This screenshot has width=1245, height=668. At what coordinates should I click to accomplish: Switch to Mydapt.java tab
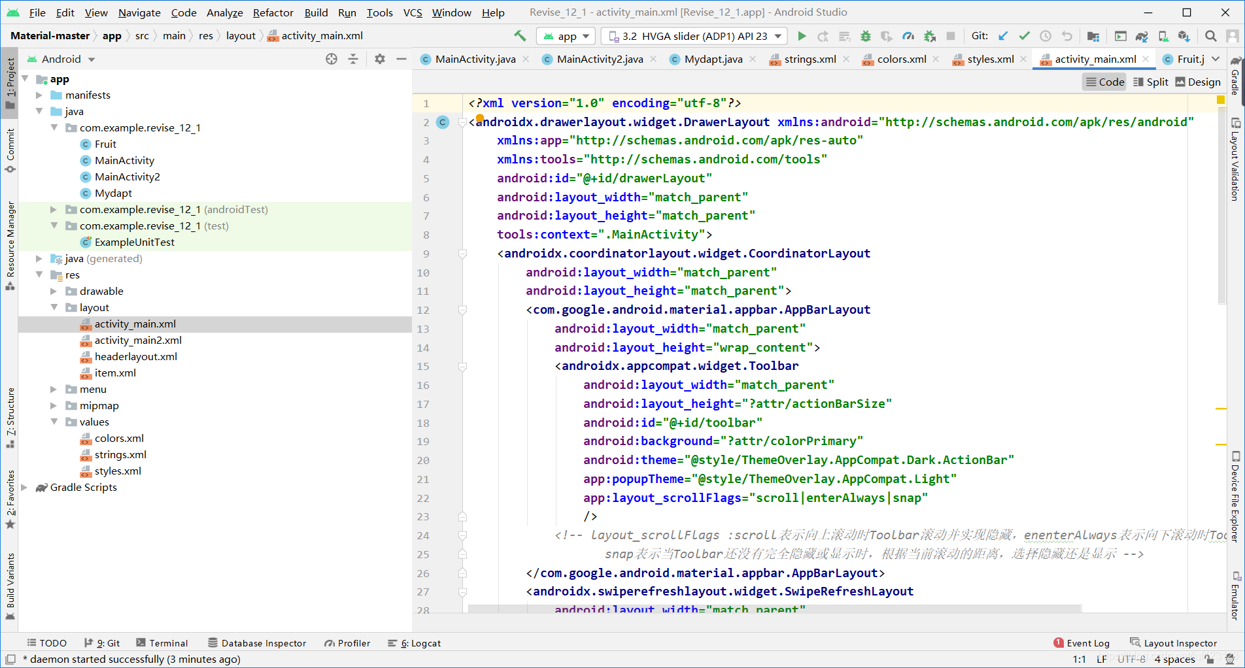pyautogui.click(x=713, y=59)
